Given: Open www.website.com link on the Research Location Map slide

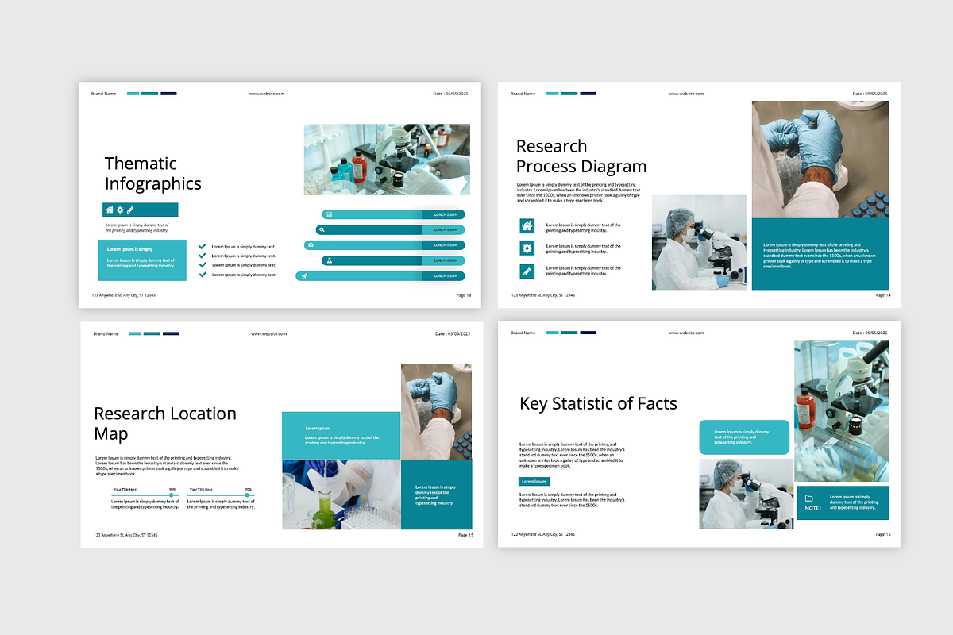Looking at the screenshot, I should (x=269, y=333).
